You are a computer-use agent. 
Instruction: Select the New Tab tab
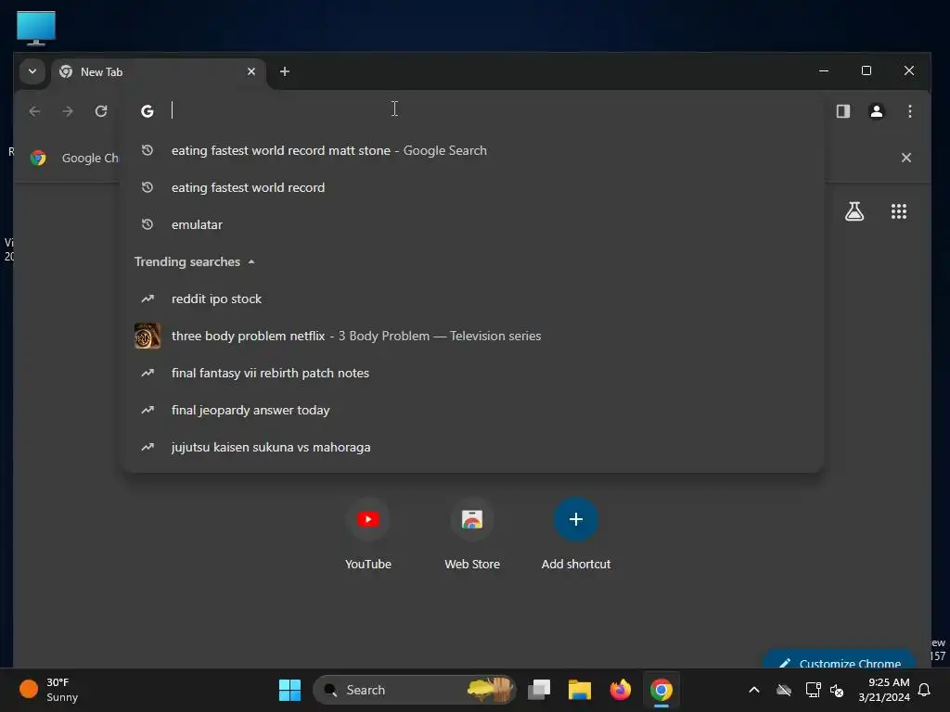point(159,72)
